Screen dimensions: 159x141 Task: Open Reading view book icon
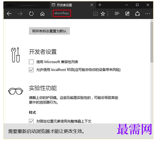[x=95, y=14]
